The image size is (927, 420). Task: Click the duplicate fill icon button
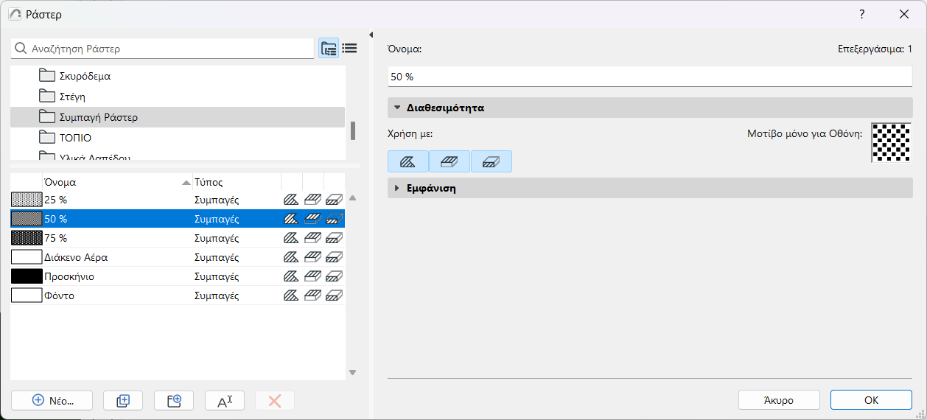tap(123, 400)
